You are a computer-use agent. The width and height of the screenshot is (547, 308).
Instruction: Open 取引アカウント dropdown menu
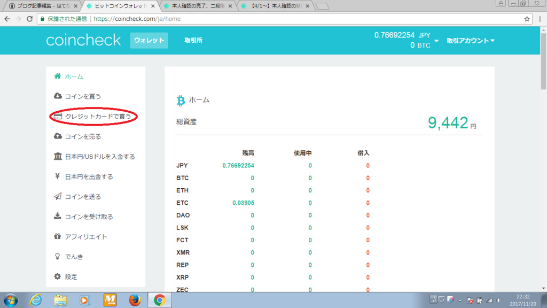coord(471,41)
